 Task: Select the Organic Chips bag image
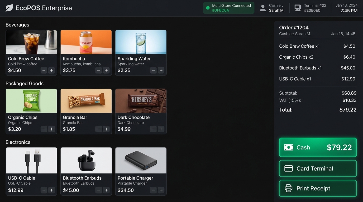(31, 101)
